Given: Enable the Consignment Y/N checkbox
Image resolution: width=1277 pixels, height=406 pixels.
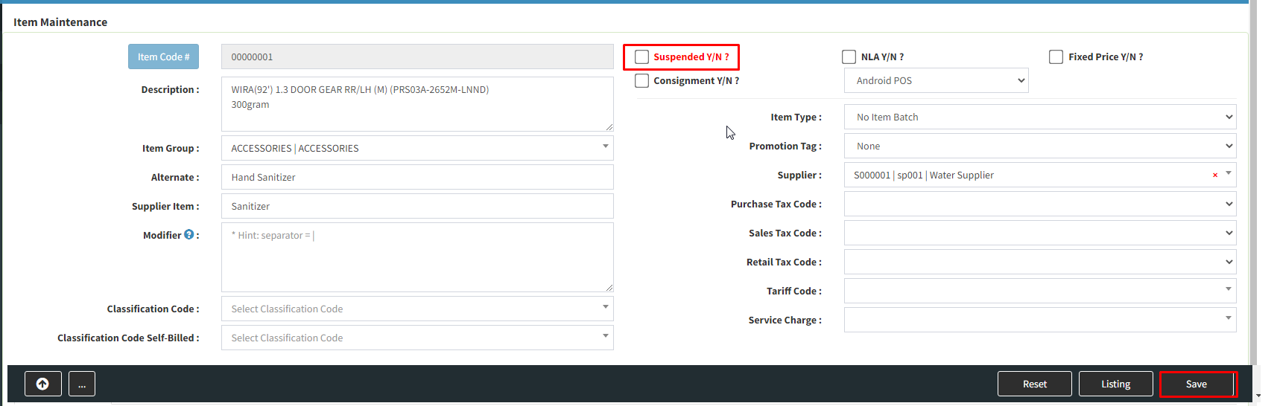Looking at the screenshot, I should tap(641, 81).
